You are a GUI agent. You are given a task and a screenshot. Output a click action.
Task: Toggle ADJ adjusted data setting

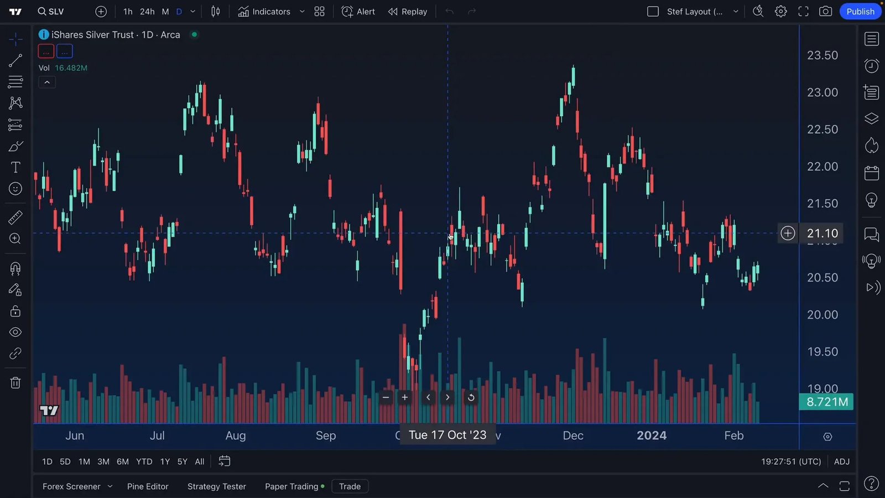842,461
